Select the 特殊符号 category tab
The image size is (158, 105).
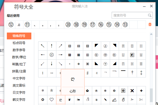19,36
